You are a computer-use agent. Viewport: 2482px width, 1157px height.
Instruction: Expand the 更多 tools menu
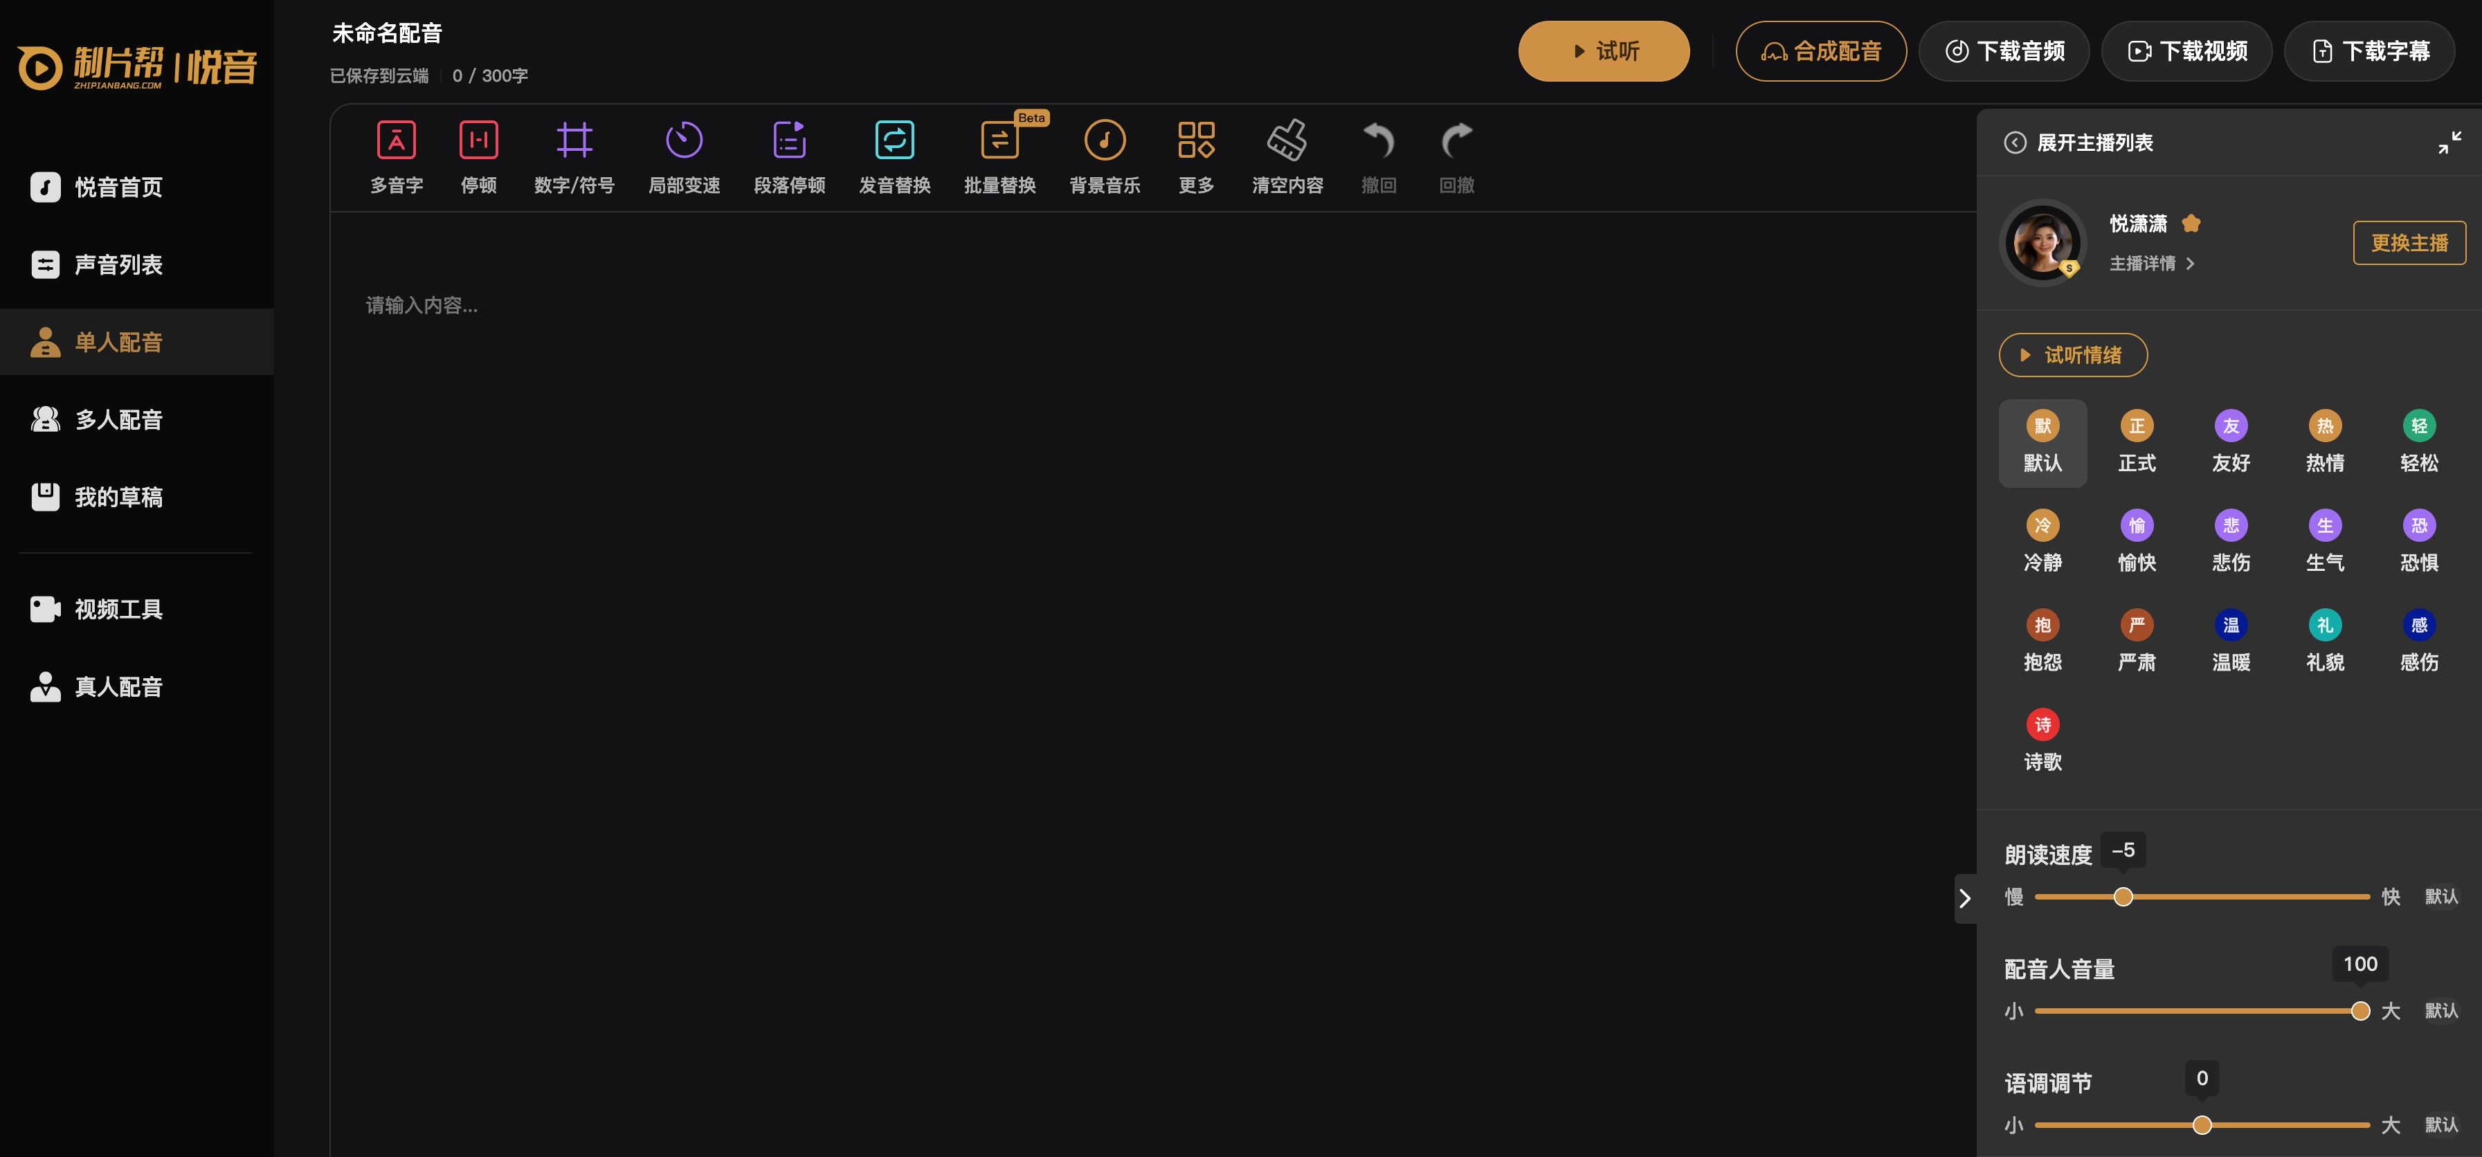point(1196,140)
